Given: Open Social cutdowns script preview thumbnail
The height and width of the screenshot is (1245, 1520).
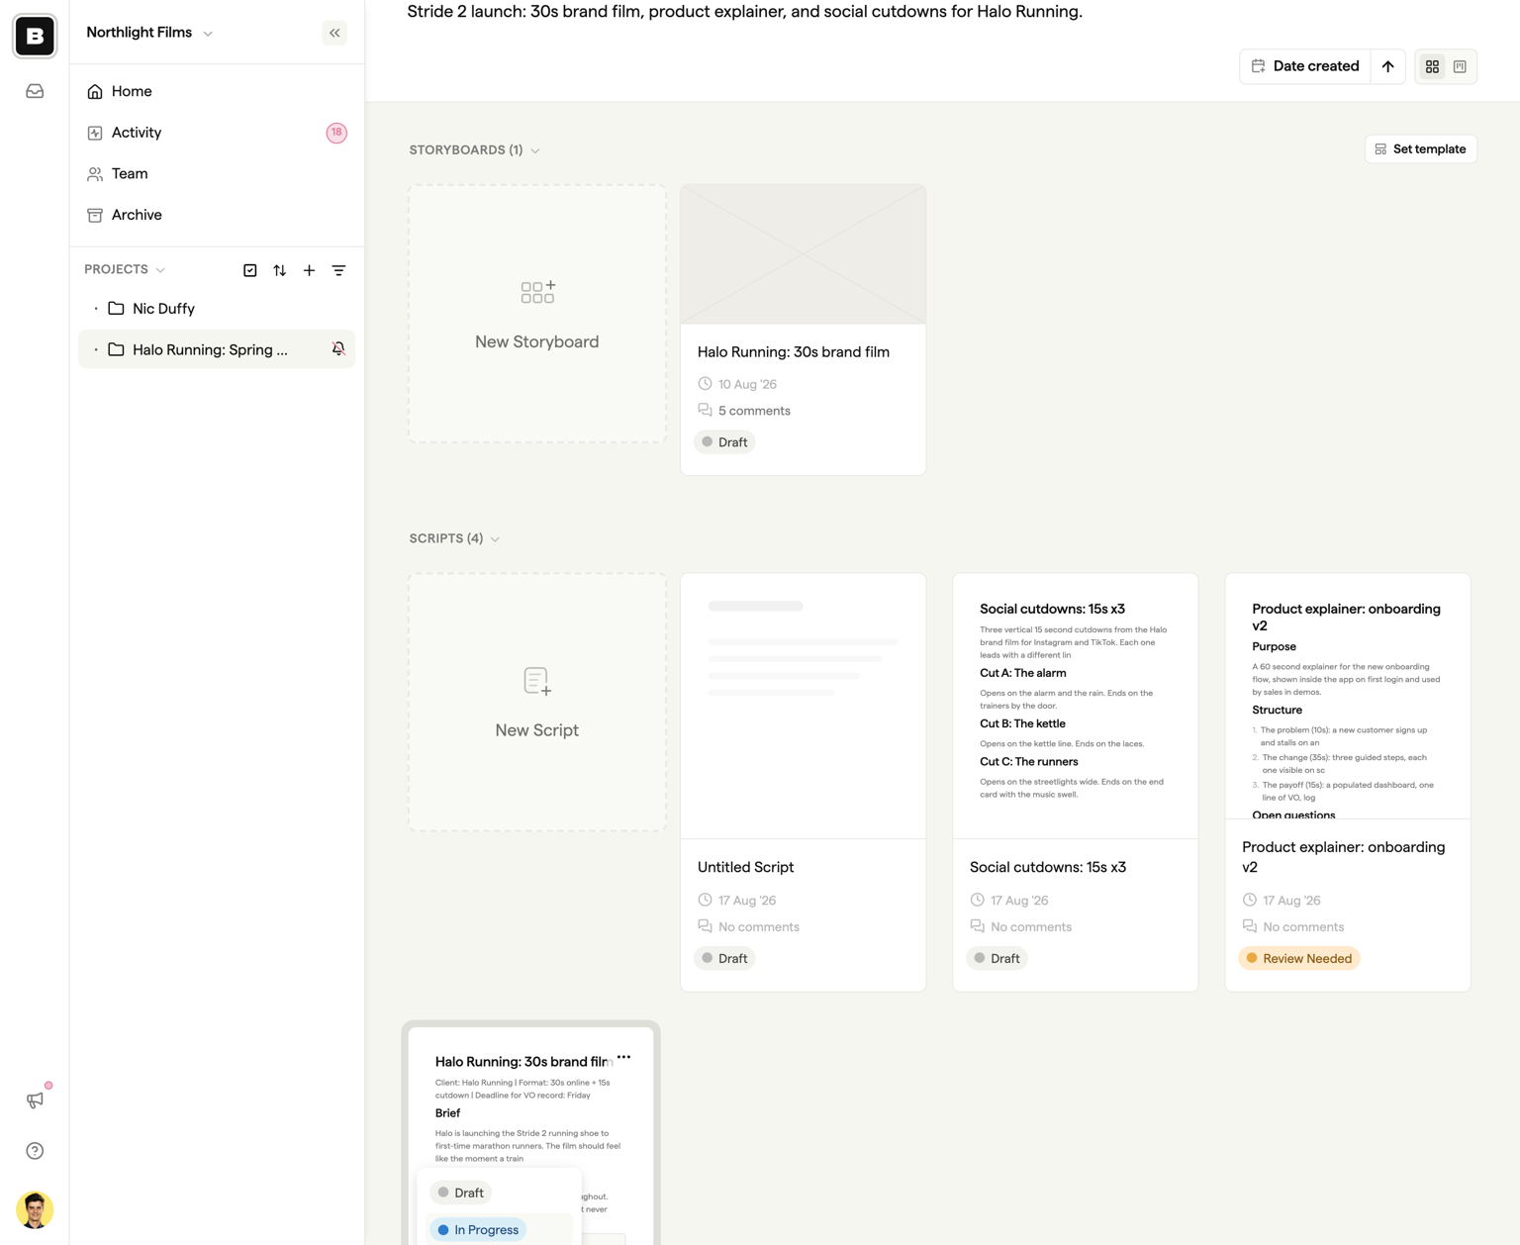Looking at the screenshot, I should tap(1076, 706).
